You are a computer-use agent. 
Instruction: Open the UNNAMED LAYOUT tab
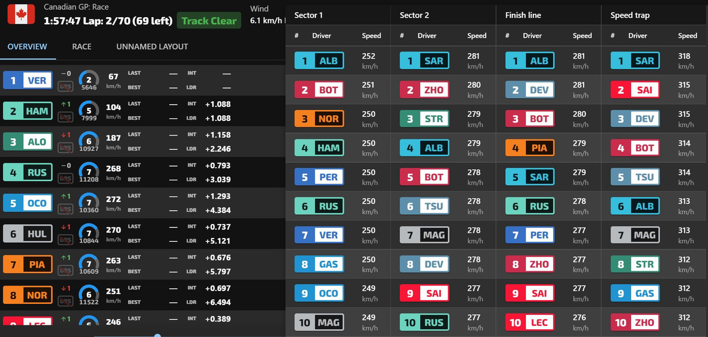pos(152,46)
